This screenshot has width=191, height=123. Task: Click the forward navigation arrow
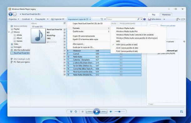point(15,14)
